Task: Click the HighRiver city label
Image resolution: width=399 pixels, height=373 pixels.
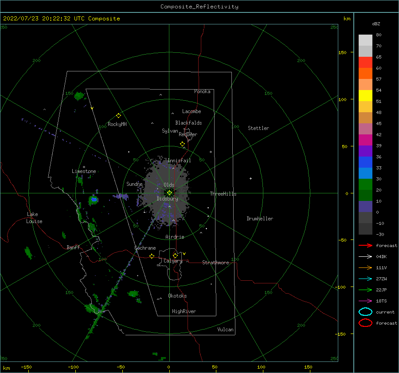Action: (x=184, y=311)
